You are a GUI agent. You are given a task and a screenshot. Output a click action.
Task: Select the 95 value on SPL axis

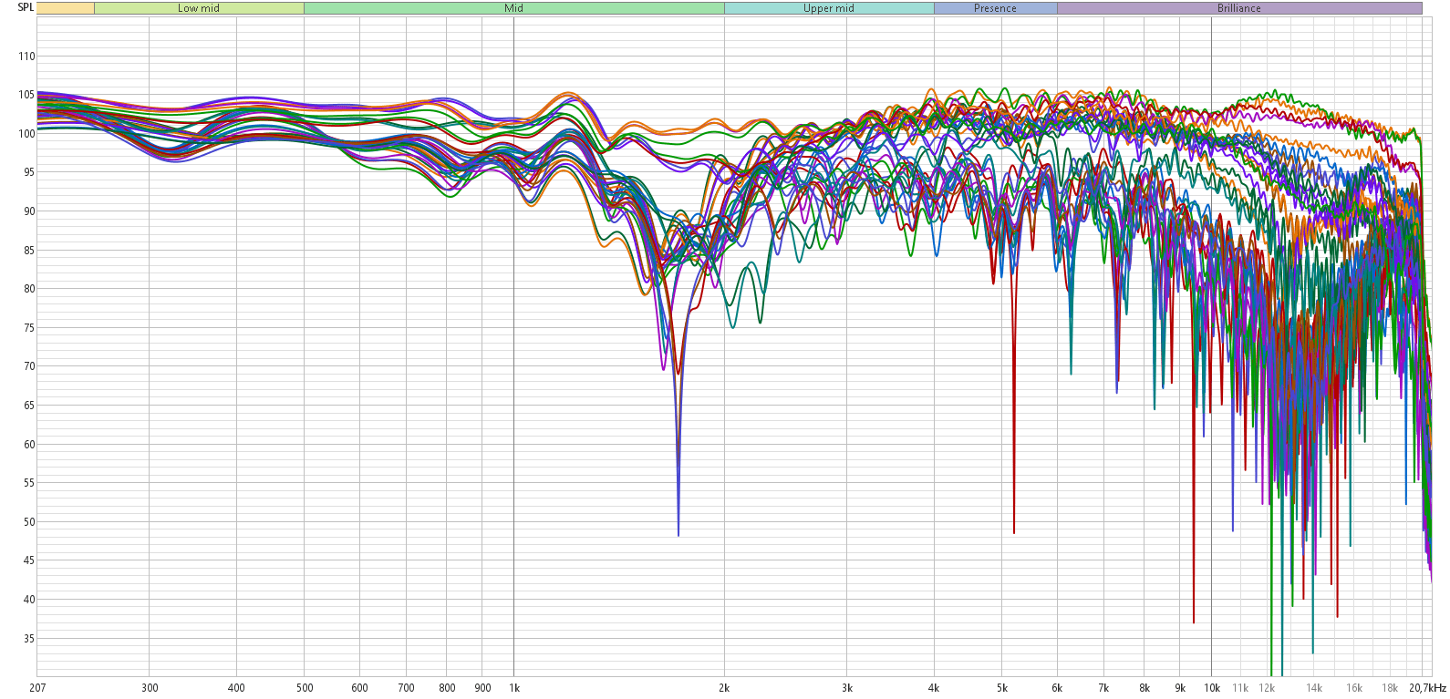29,172
